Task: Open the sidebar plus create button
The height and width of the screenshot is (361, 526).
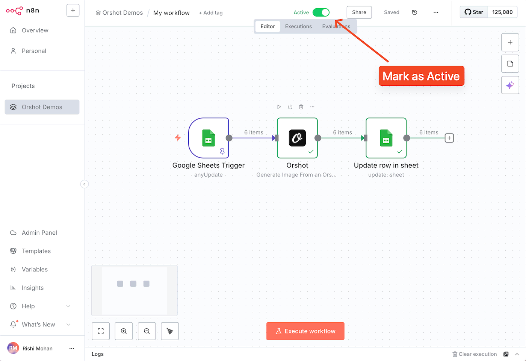Action: point(73,11)
